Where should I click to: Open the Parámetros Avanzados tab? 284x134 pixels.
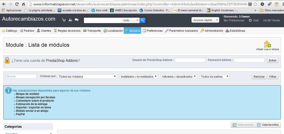[181, 31]
